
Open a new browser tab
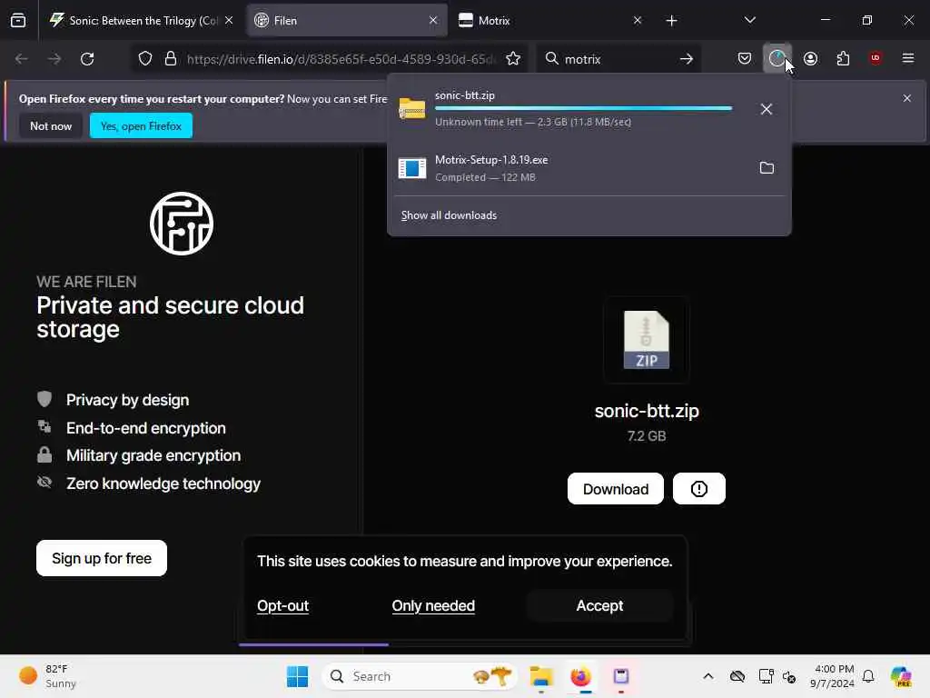[x=671, y=21]
